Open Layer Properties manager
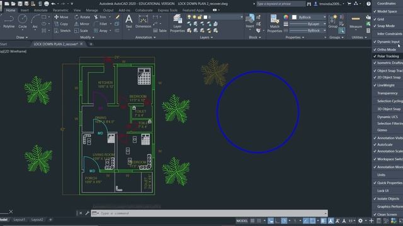This screenshot has width=403, height=226. pyautogui.click(x=178, y=24)
